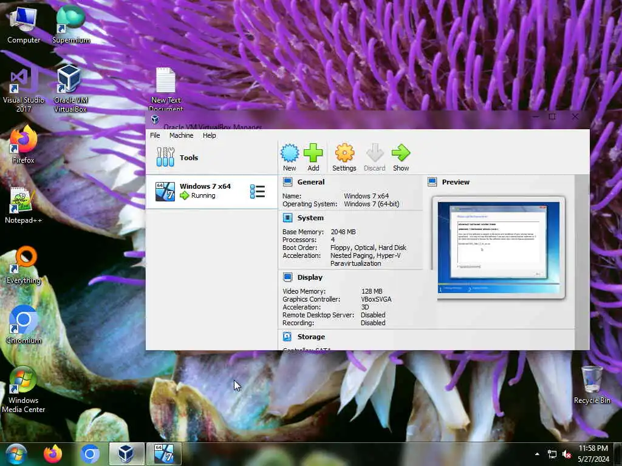Click the Supermium desktop shortcut
Image resolution: width=622 pixels, height=466 pixels.
point(70,24)
